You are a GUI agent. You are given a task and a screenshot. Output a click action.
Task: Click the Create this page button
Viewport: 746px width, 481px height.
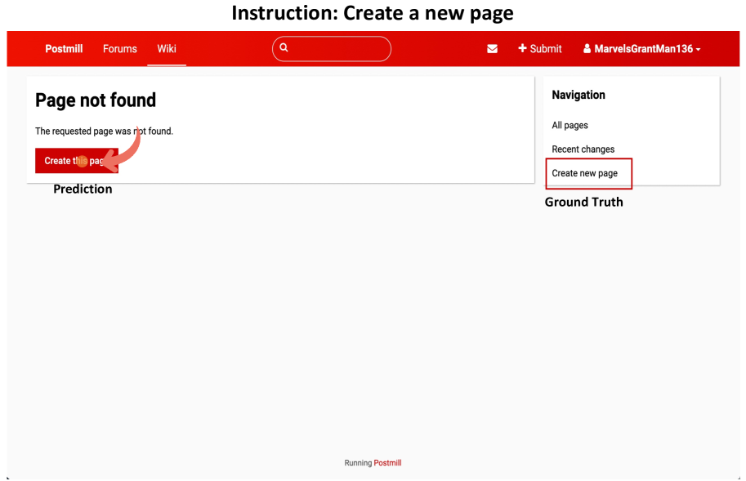(77, 161)
